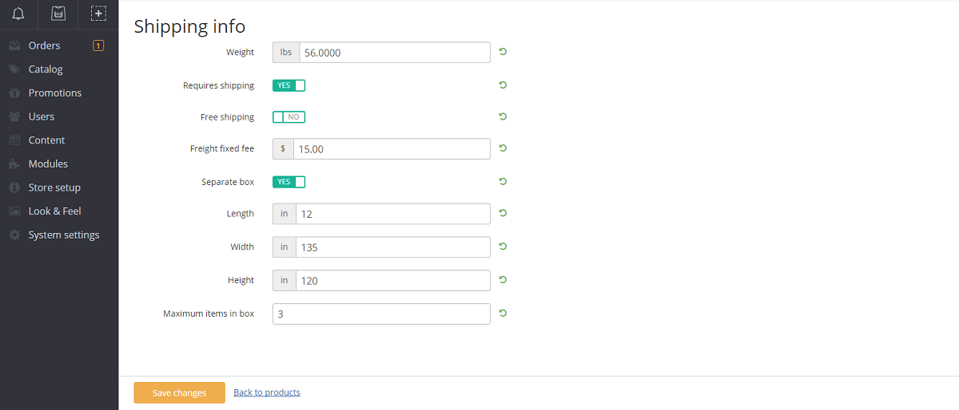Click into the Width input field
Image resolution: width=959 pixels, height=410 pixels.
coord(392,247)
